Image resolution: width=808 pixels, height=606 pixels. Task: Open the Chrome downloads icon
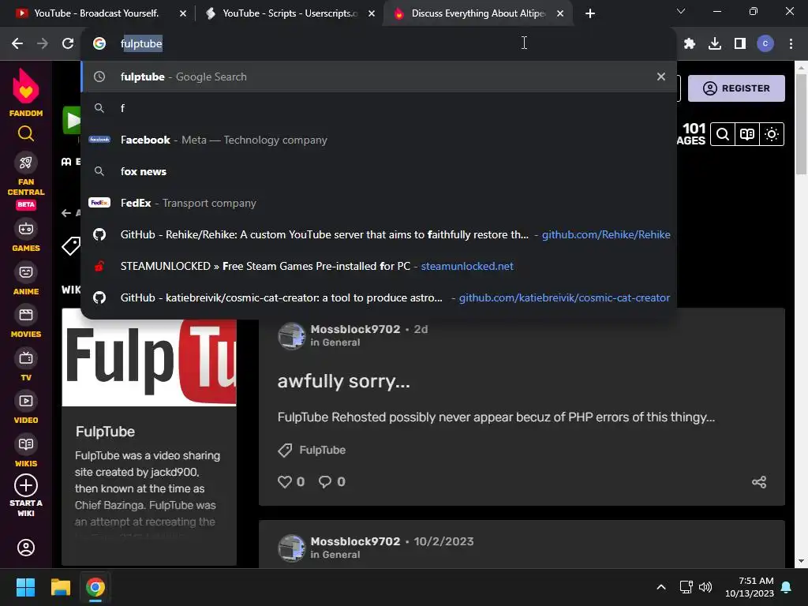pos(715,44)
